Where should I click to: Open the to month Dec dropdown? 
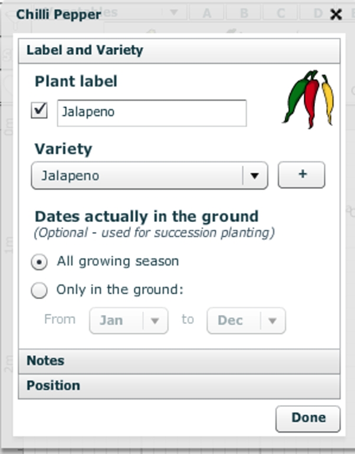pos(246,320)
